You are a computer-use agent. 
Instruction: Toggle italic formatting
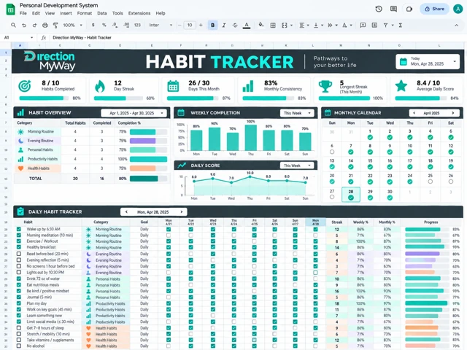[224, 26]
